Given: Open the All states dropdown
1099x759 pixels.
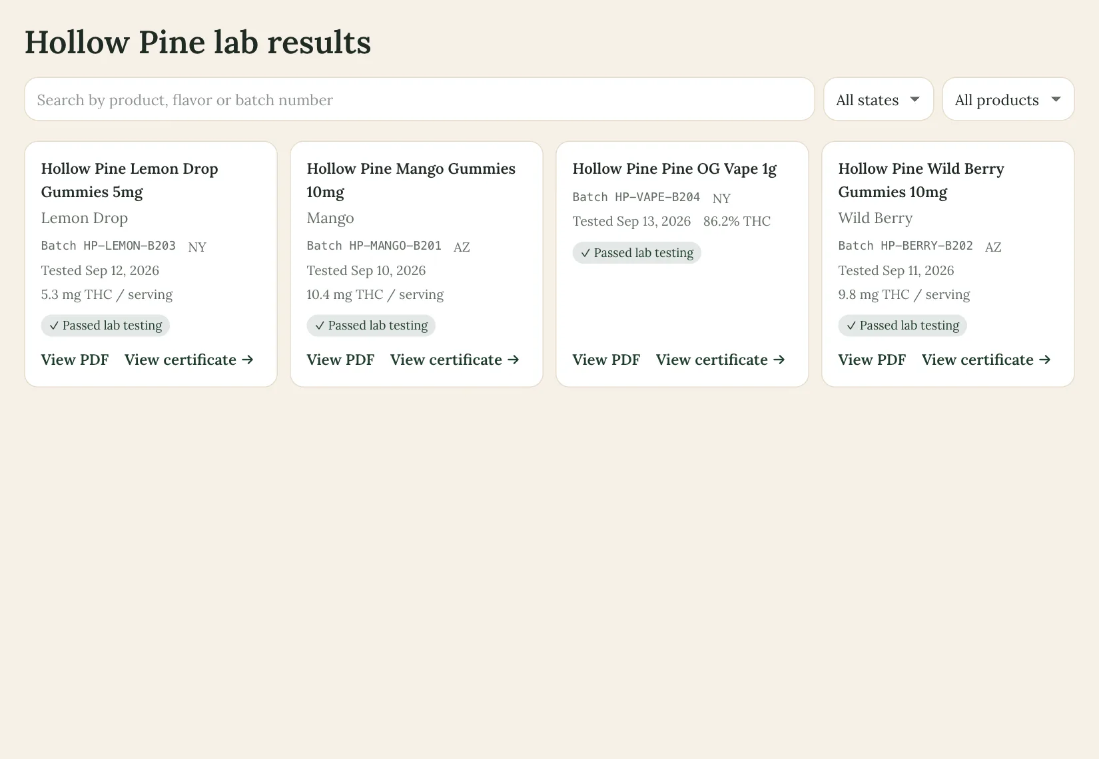Looking at the screenshot, I should coord(879,99).
